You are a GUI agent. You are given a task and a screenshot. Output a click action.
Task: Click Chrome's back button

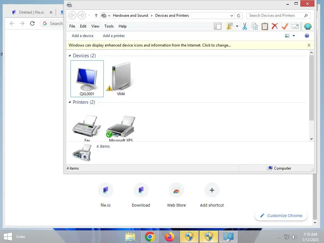pos(12,23)
